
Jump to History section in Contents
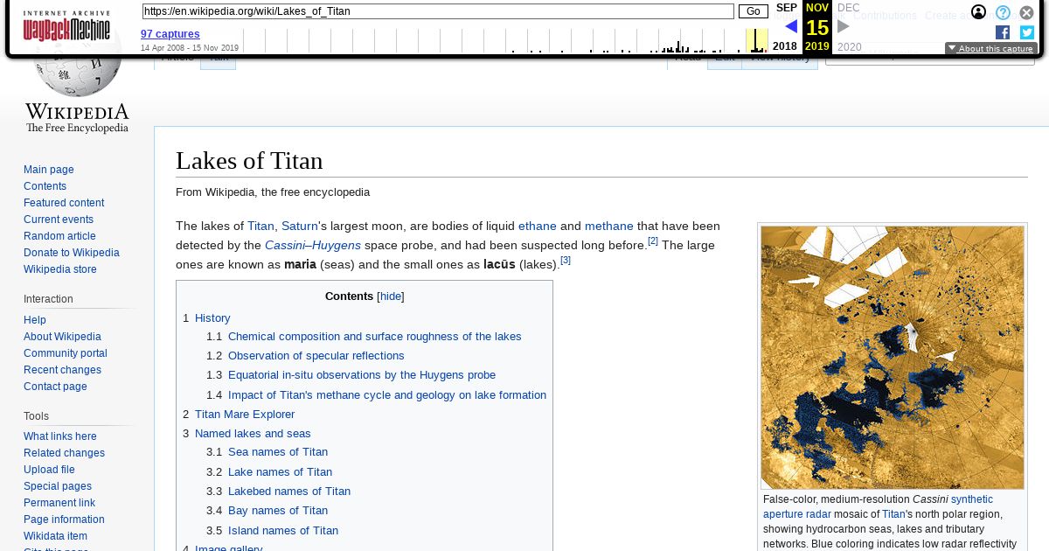[x=212, y=318]
